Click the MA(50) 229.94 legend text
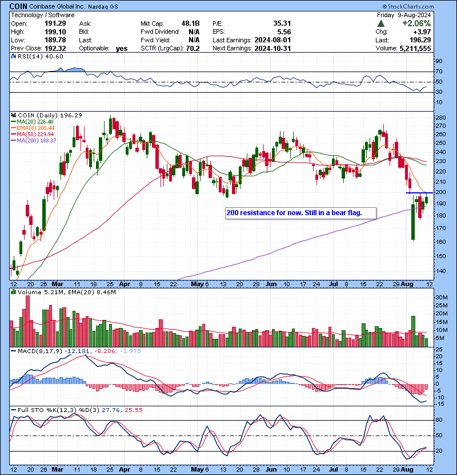 35,134
